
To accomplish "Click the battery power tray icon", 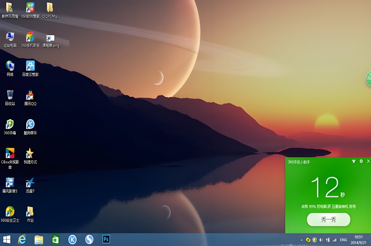I will [x=328, y=240].
